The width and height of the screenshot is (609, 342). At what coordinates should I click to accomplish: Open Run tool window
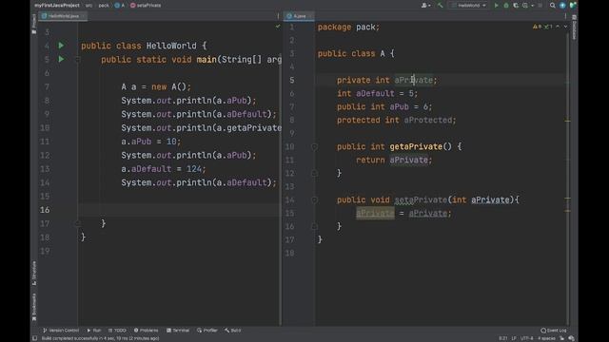click(94, 331)
